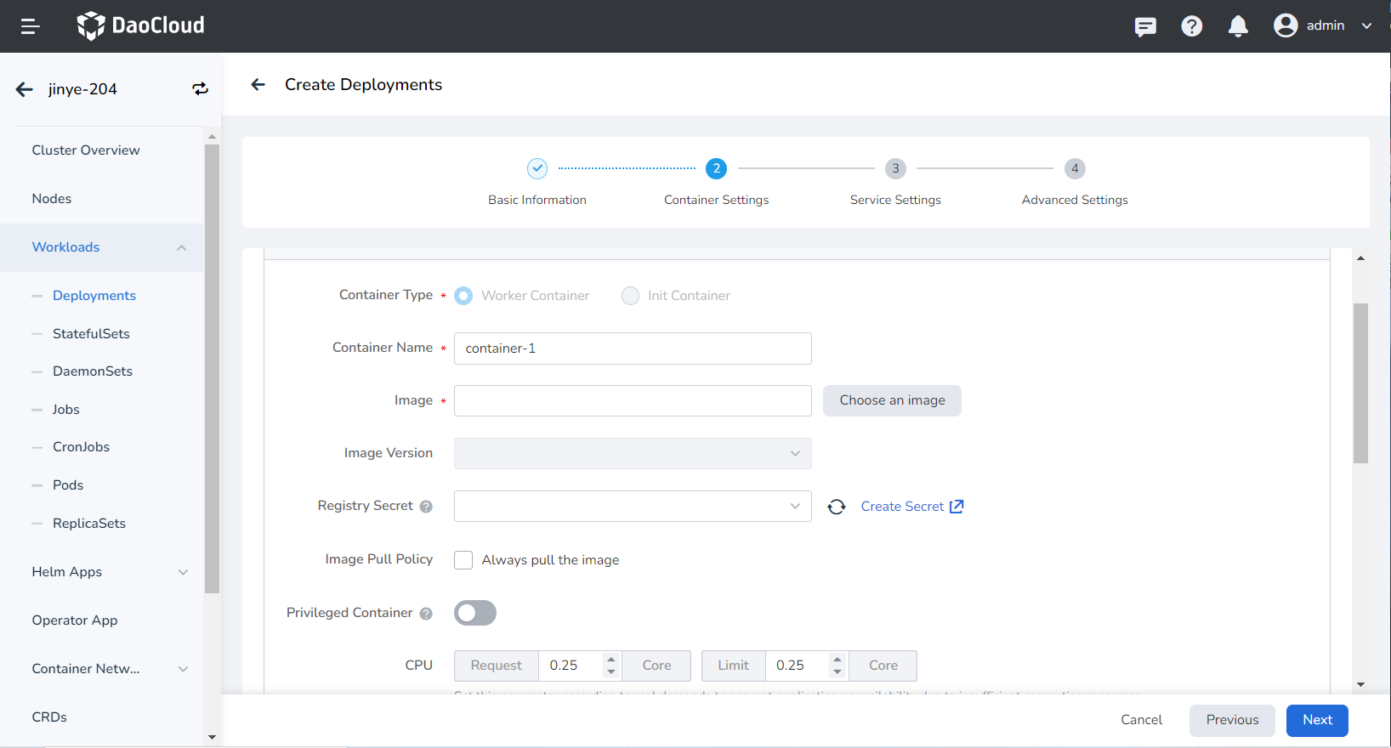Image resolution: width=1391 pixels, height=748 pixels.
Task: Go back using arrow beside Create Deployments
Action: (x=258, y=85)
